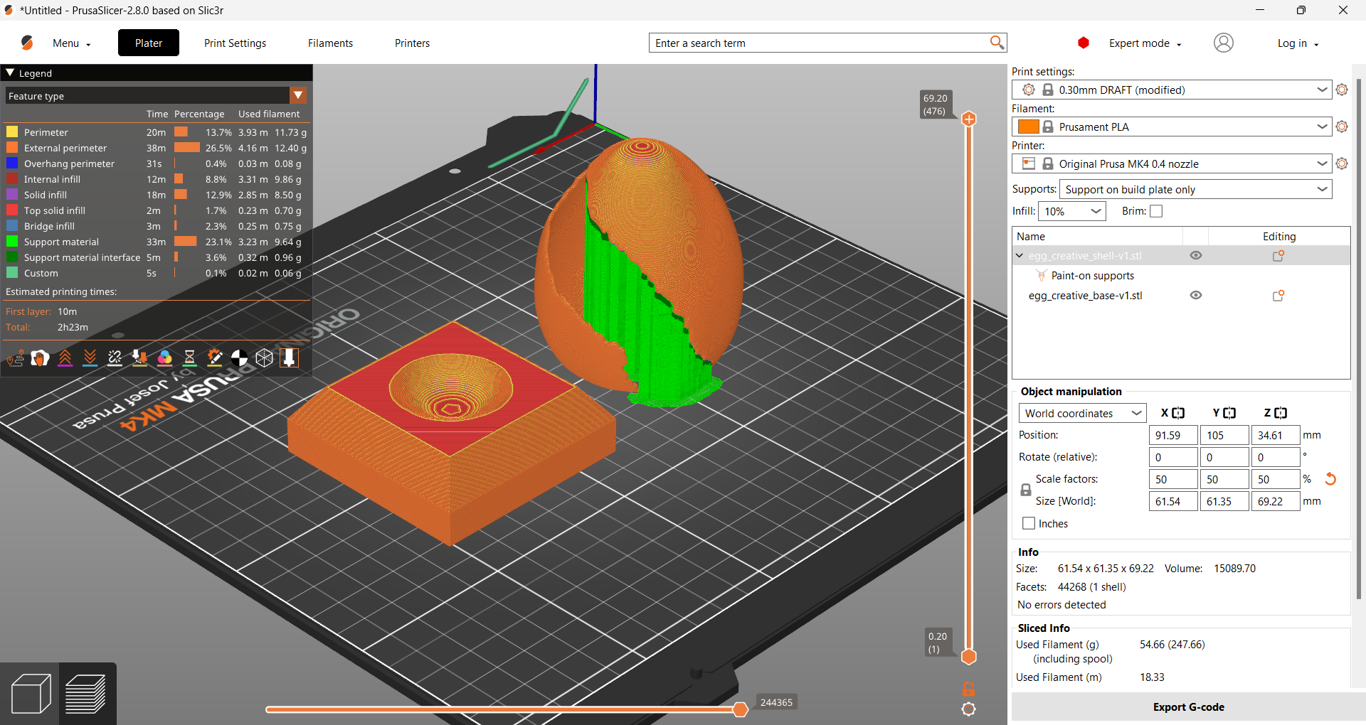Toggle Tool changes visibility icon
Image resolution: width=1366 pixels, height=725 pixels.
139,358
